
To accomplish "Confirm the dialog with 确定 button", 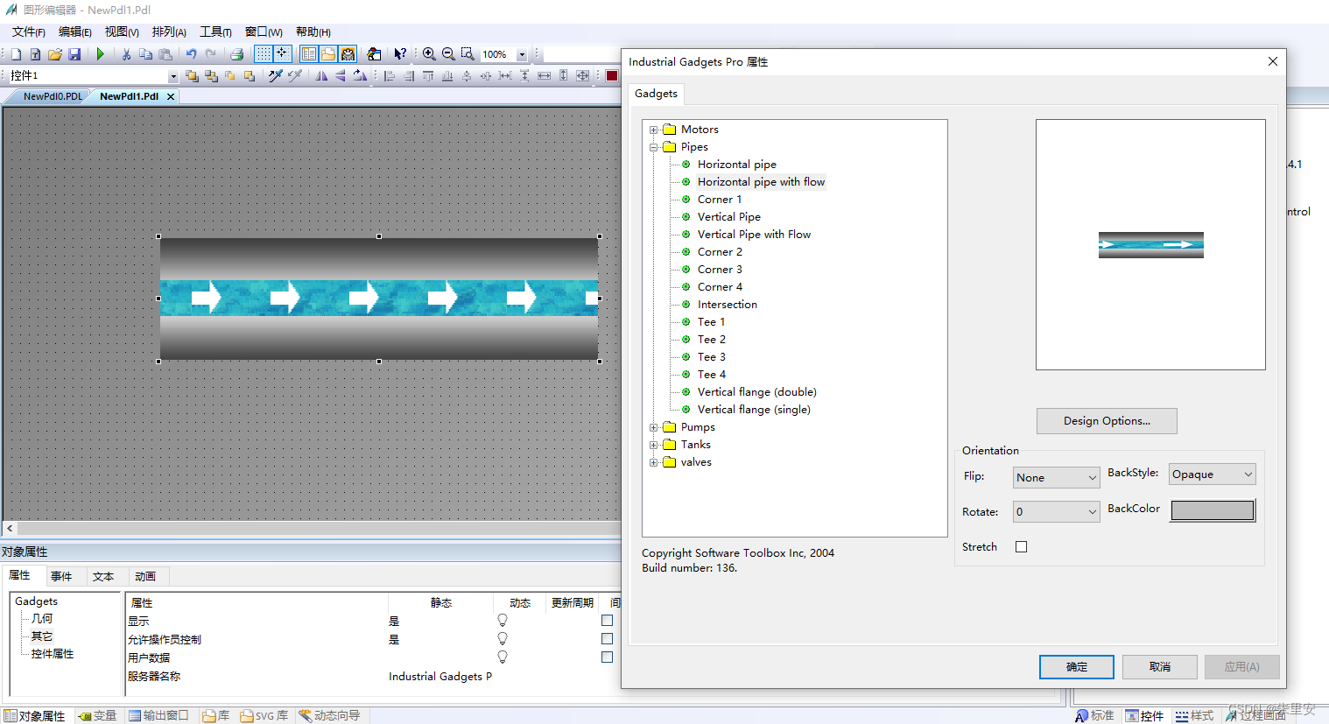I will click(1076, 666).
